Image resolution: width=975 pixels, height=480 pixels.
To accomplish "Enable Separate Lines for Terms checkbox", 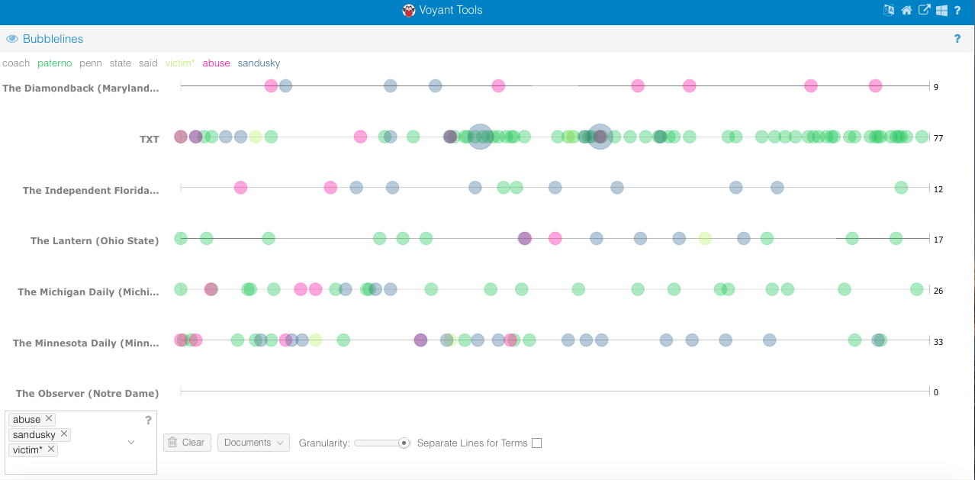I will coord(536,443).
